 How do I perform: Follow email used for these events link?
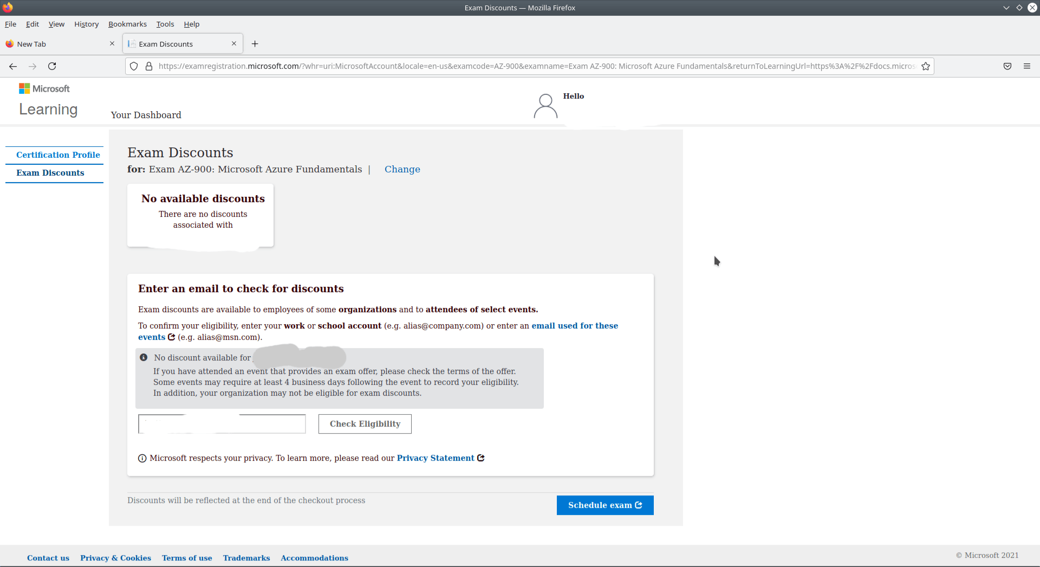[x=575, y=326]
